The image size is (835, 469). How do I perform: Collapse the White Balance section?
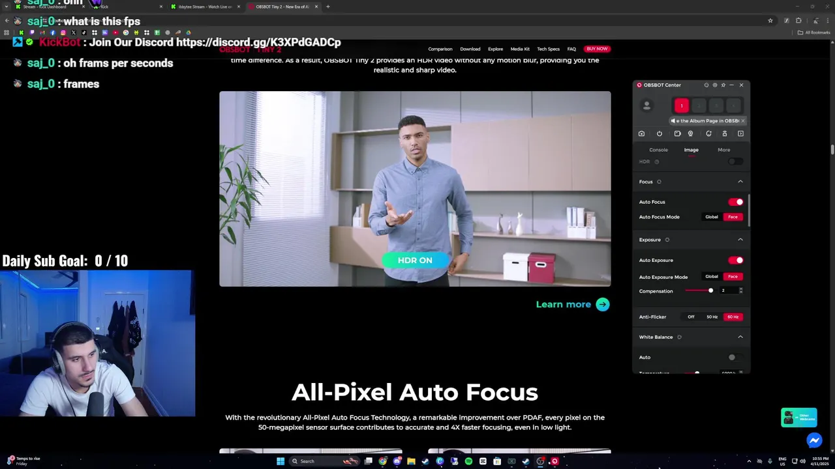(x=740, y=337)
